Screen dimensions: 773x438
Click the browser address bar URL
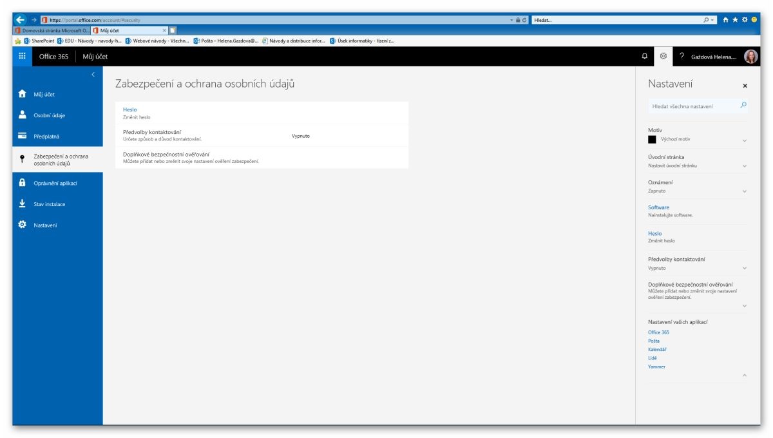click(95, 20)
